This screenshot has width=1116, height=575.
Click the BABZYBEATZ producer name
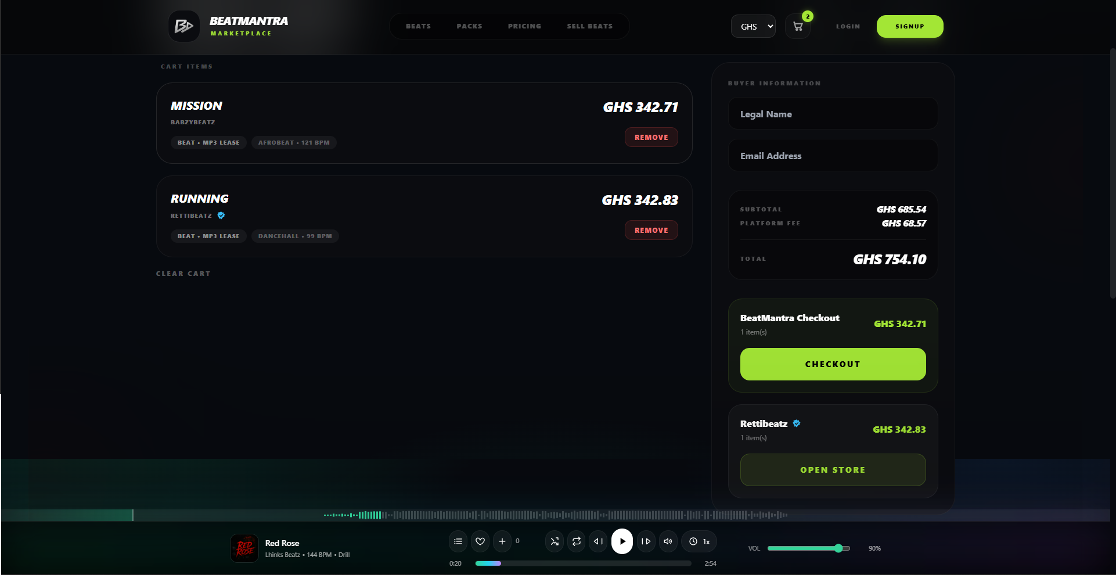pyautogui.click(x=193, y=123)
